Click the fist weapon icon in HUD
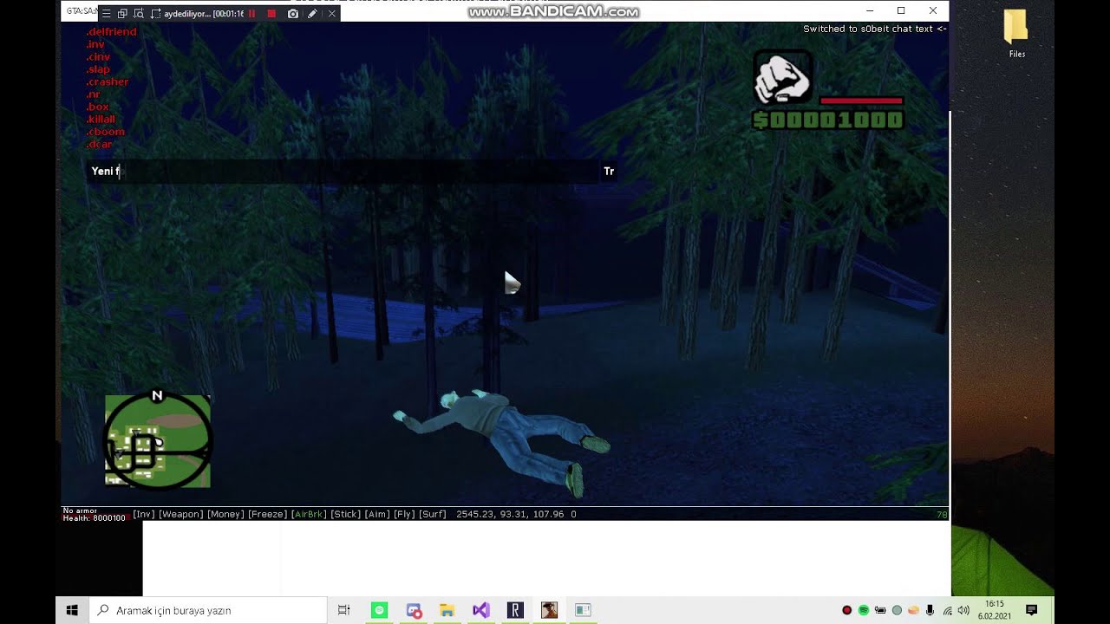 click(783, 78)
